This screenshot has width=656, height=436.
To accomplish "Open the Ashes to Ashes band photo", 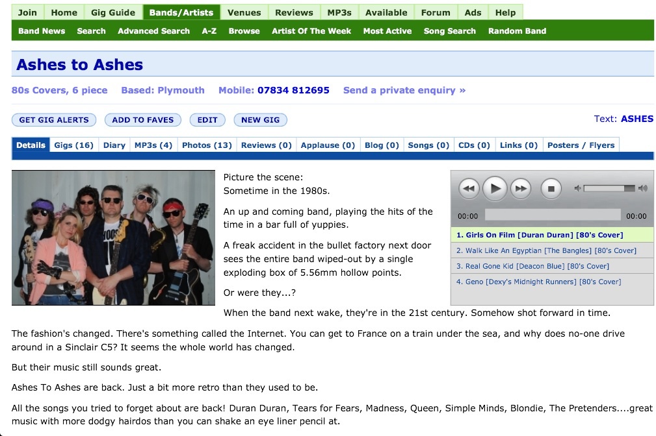I will [x=113, y=237].
